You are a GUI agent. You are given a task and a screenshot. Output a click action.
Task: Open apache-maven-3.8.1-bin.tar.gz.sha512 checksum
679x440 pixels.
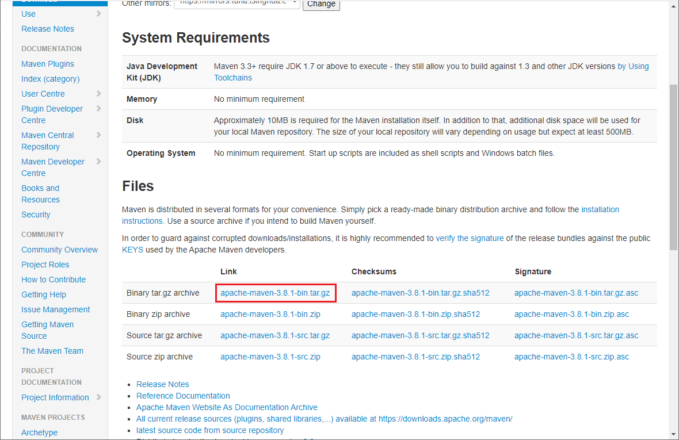click(421, 293)
